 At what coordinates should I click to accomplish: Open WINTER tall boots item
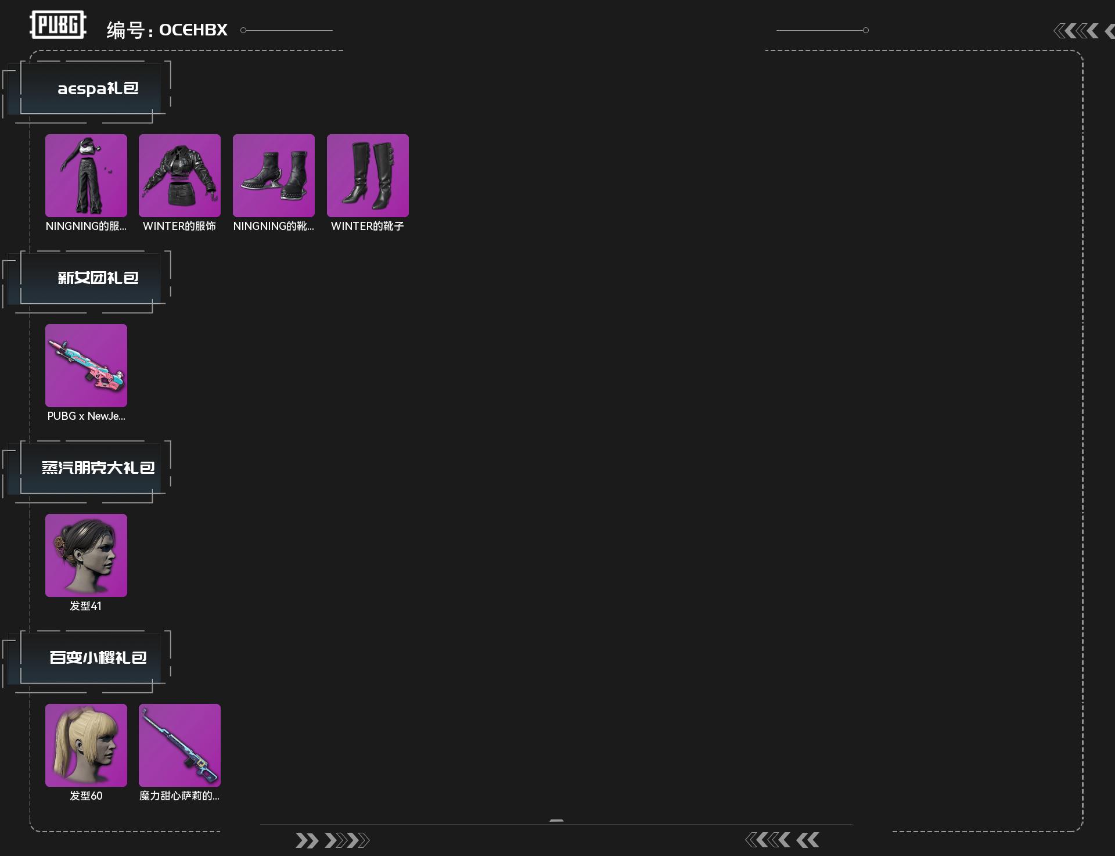[x=368, y=175]
